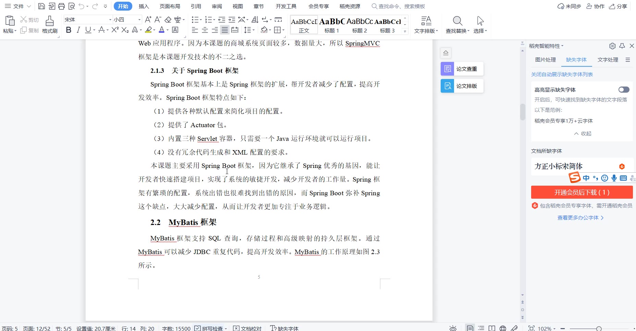
Task: Click the superscript X² icon
Action: click(115, 30)
